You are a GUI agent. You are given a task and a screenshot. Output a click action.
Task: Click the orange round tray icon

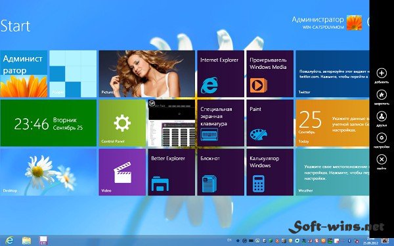323,241
